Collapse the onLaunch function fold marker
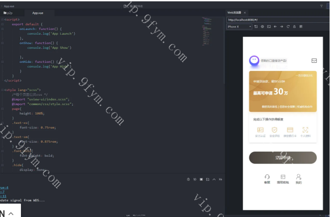 (x=2, y=29)
